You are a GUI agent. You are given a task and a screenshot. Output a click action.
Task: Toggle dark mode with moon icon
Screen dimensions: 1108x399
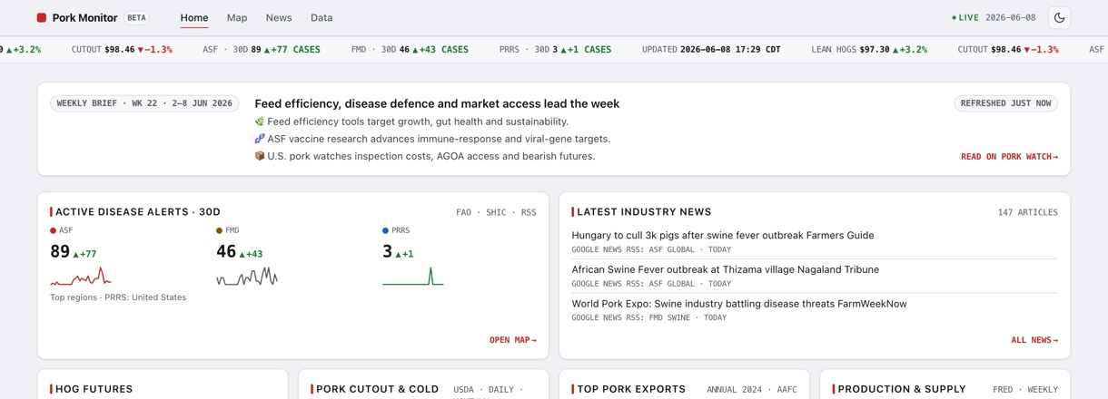pos(1059,17)
